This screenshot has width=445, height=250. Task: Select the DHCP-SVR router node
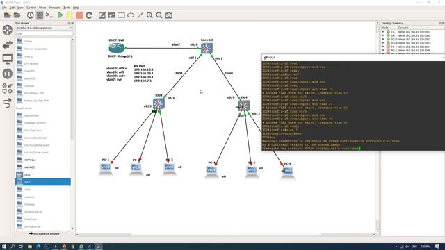coord(116,48)
